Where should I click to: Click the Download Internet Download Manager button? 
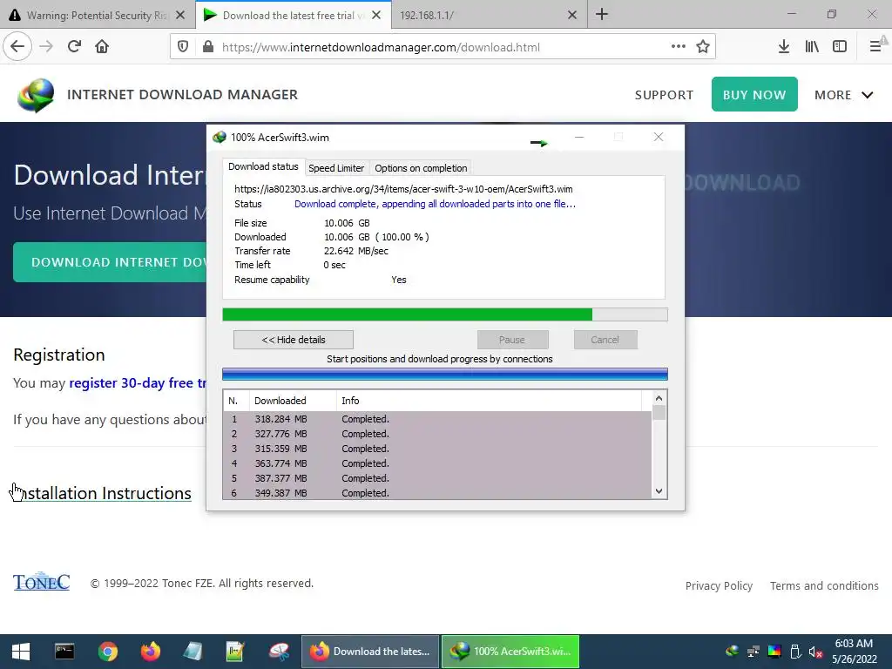click(x=111, y=262)
